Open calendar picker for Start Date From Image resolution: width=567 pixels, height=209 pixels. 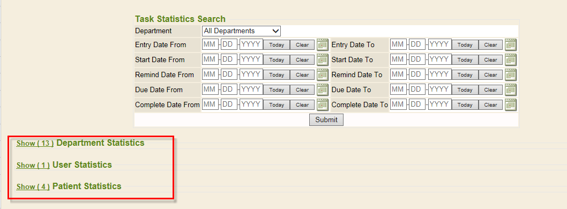point(323,59)
